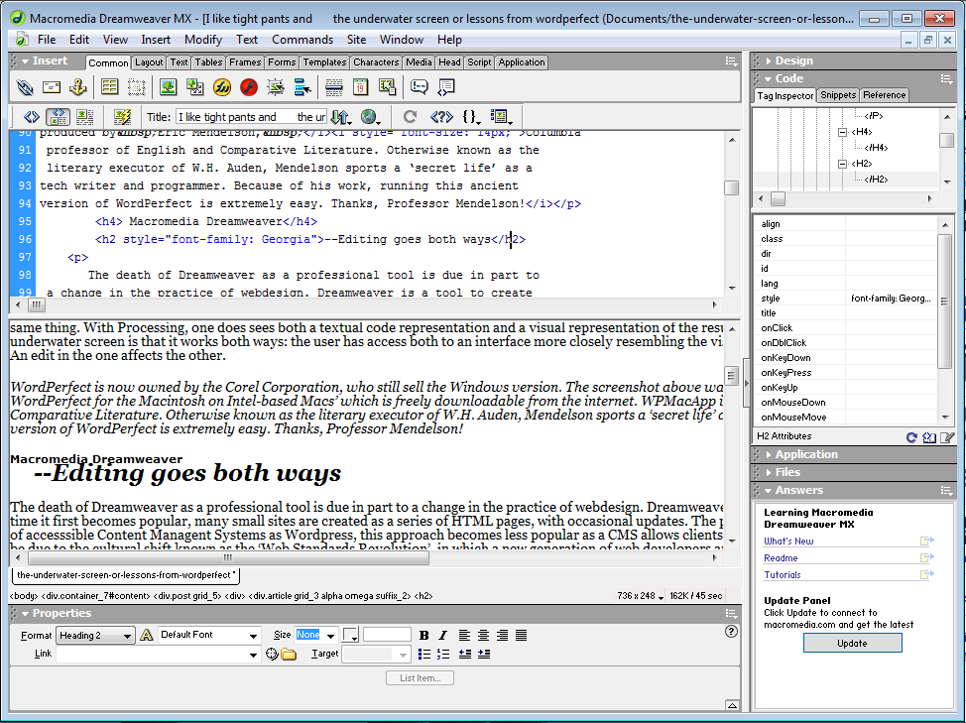Viewport: 966px width, 723px height.
Task: Open the Reference icon in document toolbar
Action: point(441,116)
